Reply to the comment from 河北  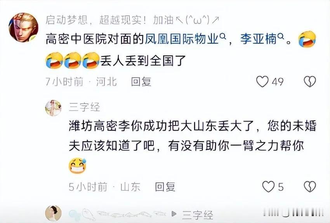pyautogui.click(x=141, y=82)
